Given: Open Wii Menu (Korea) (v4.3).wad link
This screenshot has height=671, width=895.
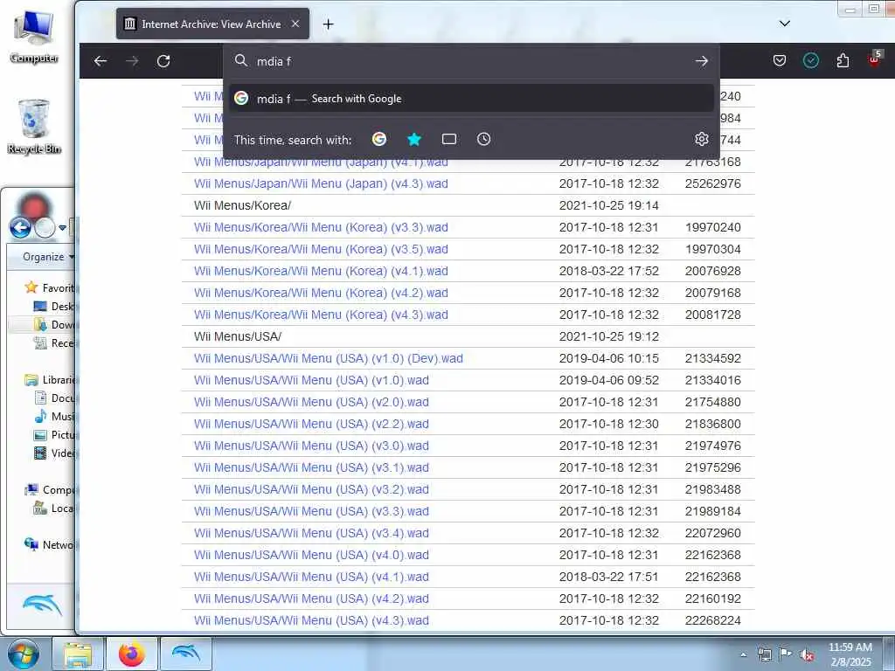Looking at the screenshot, I should pyautogui.click(x=321, y=315).
